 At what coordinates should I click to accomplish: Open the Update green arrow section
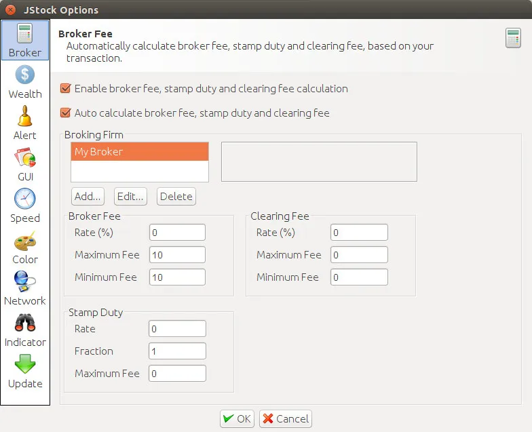point(24,364)
